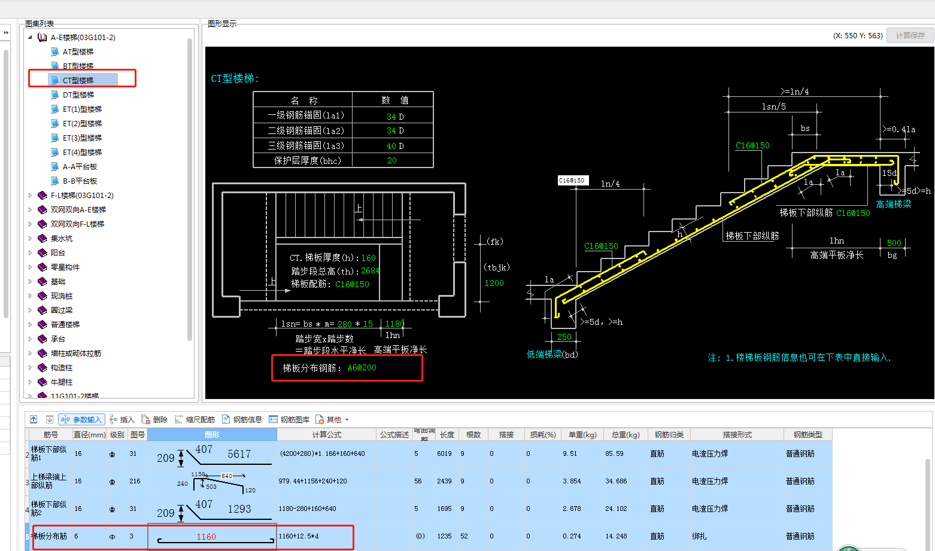Click the atlas list vertical scrollbar
This screenshot has height=551, width=935.
[190, 188]
